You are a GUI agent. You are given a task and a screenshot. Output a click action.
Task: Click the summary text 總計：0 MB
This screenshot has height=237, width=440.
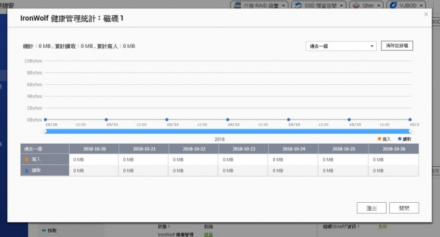point(37,46)
